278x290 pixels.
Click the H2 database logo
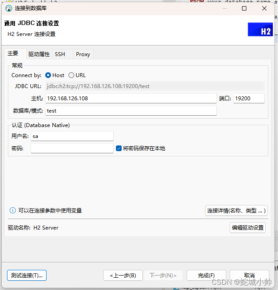pos(260,29)
